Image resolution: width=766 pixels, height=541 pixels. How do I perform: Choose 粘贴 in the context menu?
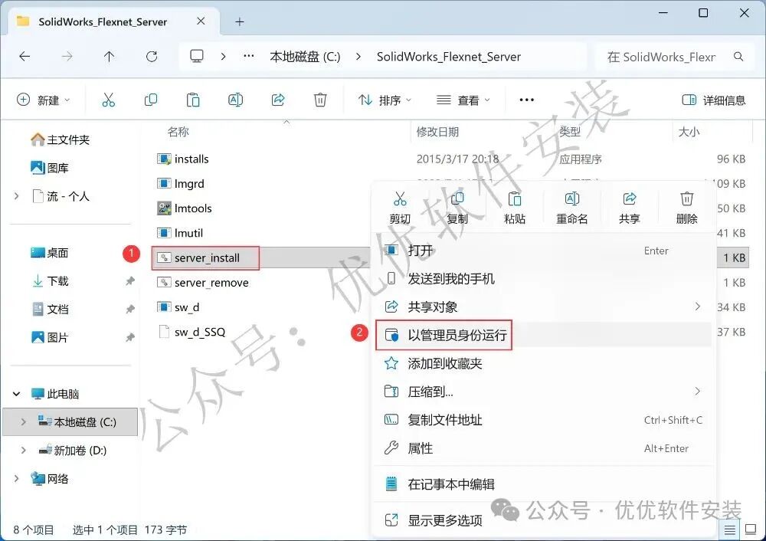click(x=515, y=208)
